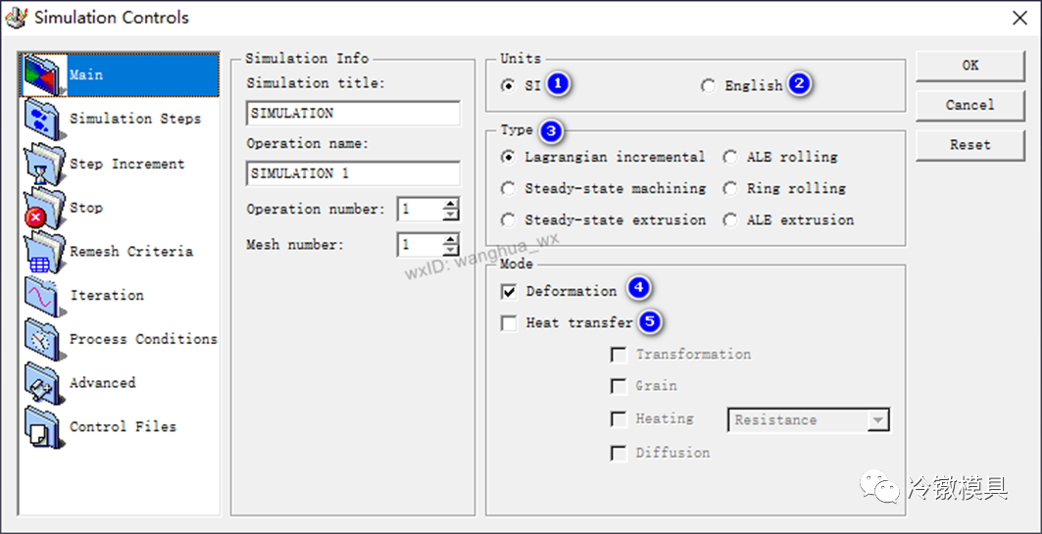Open the Iteration curve icon
Screen dimensions: 1042x534
(x=44, y=296)
